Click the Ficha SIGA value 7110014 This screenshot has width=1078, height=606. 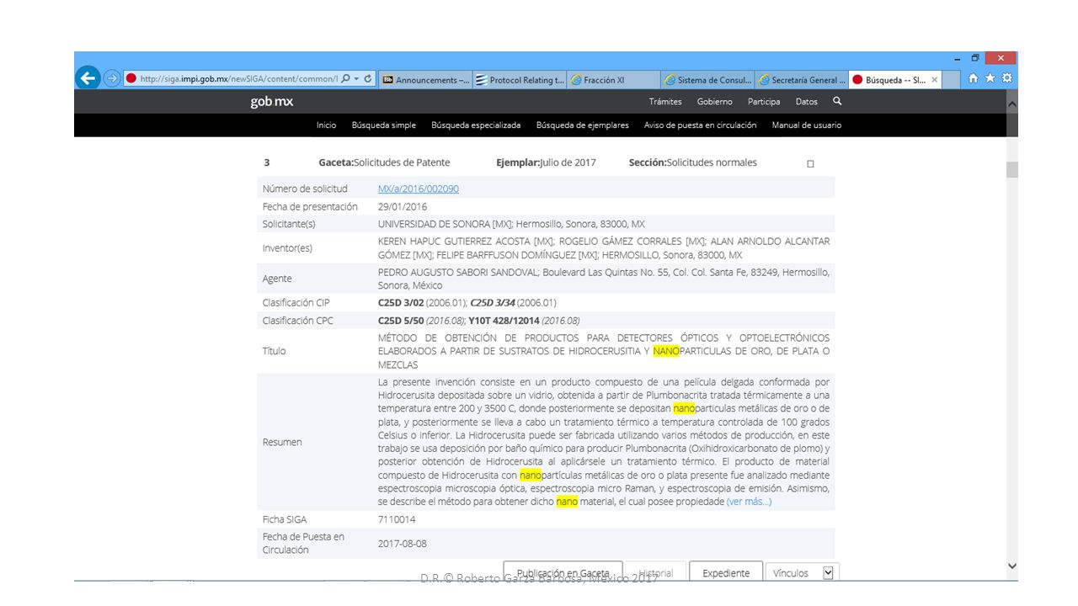point(397,519)
